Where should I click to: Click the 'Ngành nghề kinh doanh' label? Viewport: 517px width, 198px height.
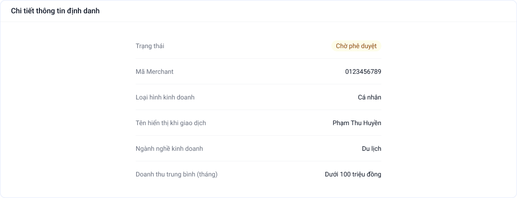point(170,148)
